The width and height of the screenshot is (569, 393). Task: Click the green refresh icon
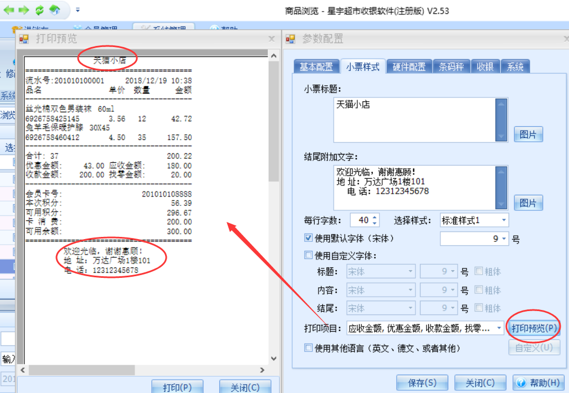(39, 10)
